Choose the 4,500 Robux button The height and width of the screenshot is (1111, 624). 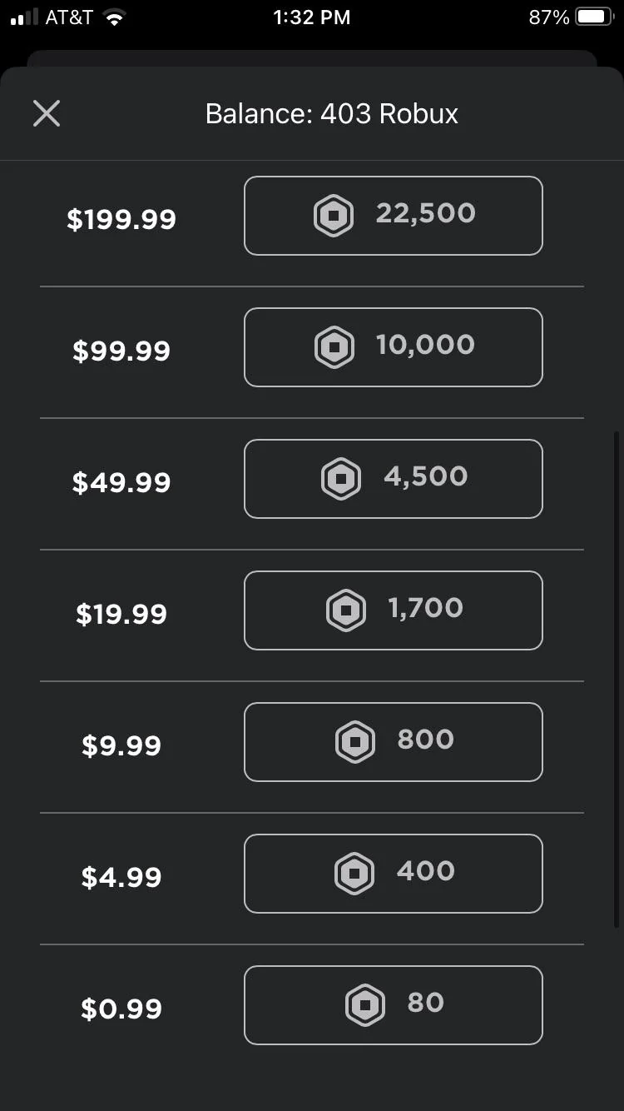(394, 479)
